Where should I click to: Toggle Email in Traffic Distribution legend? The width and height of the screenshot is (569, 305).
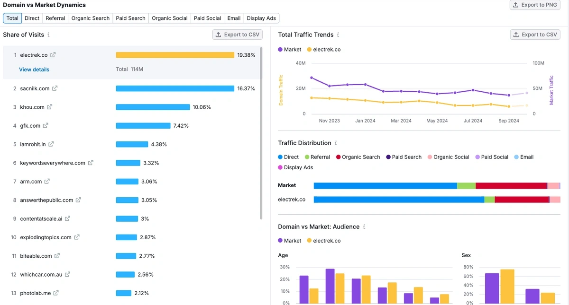point(524,157)
